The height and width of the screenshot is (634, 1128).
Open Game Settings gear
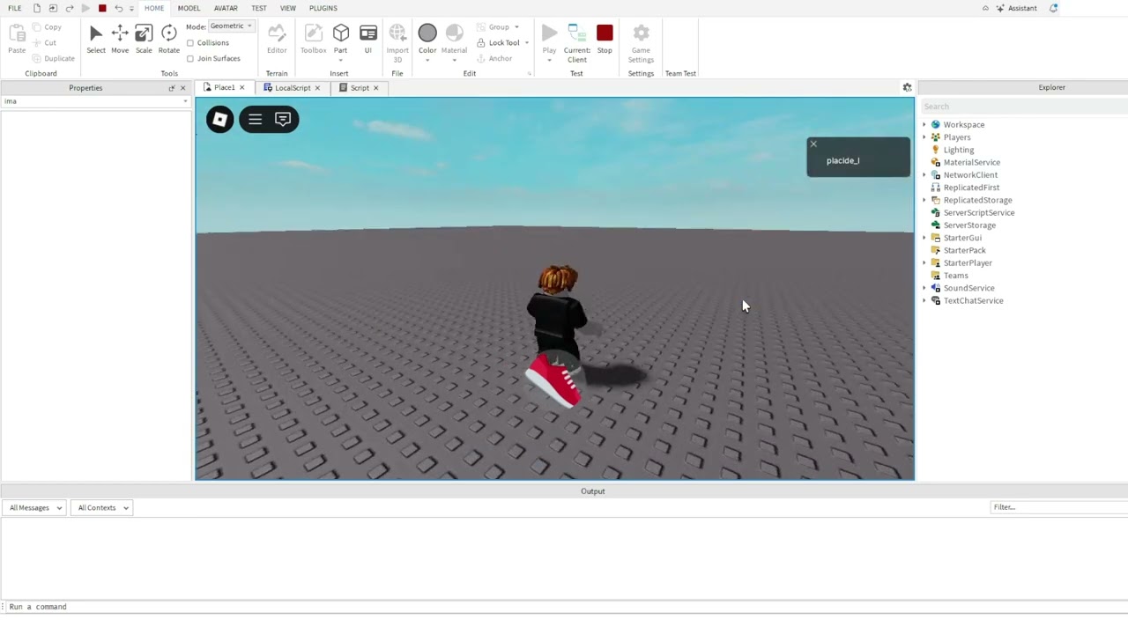coord(641,33)
